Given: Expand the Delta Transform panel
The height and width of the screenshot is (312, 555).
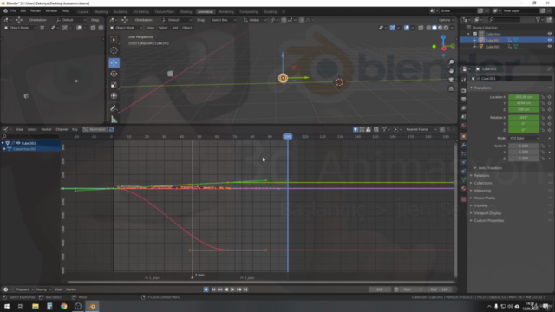Looking at the screenshot, I should tap(490, 168).
